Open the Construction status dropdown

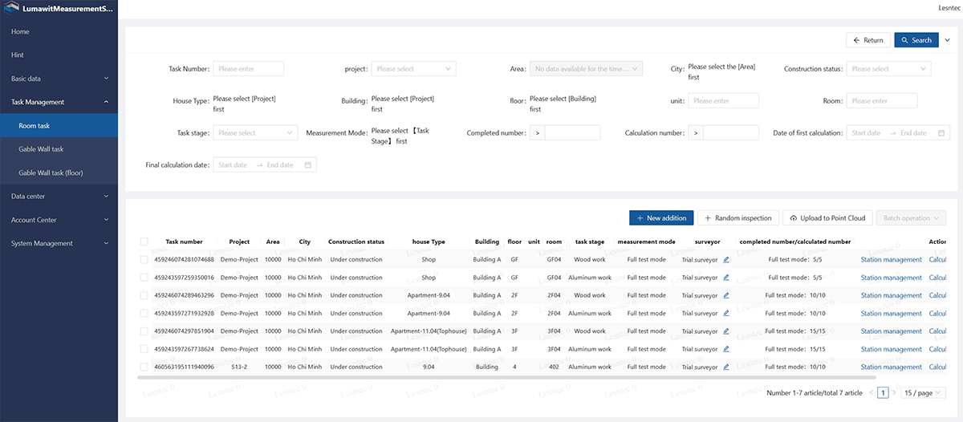[x=889, y=69]
